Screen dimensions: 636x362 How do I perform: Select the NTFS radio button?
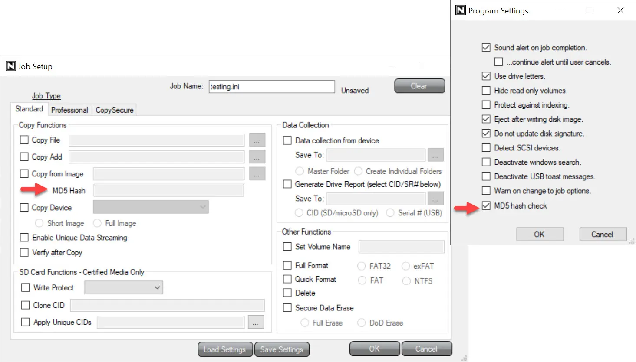pyautogui.click(x=406, y=281)
